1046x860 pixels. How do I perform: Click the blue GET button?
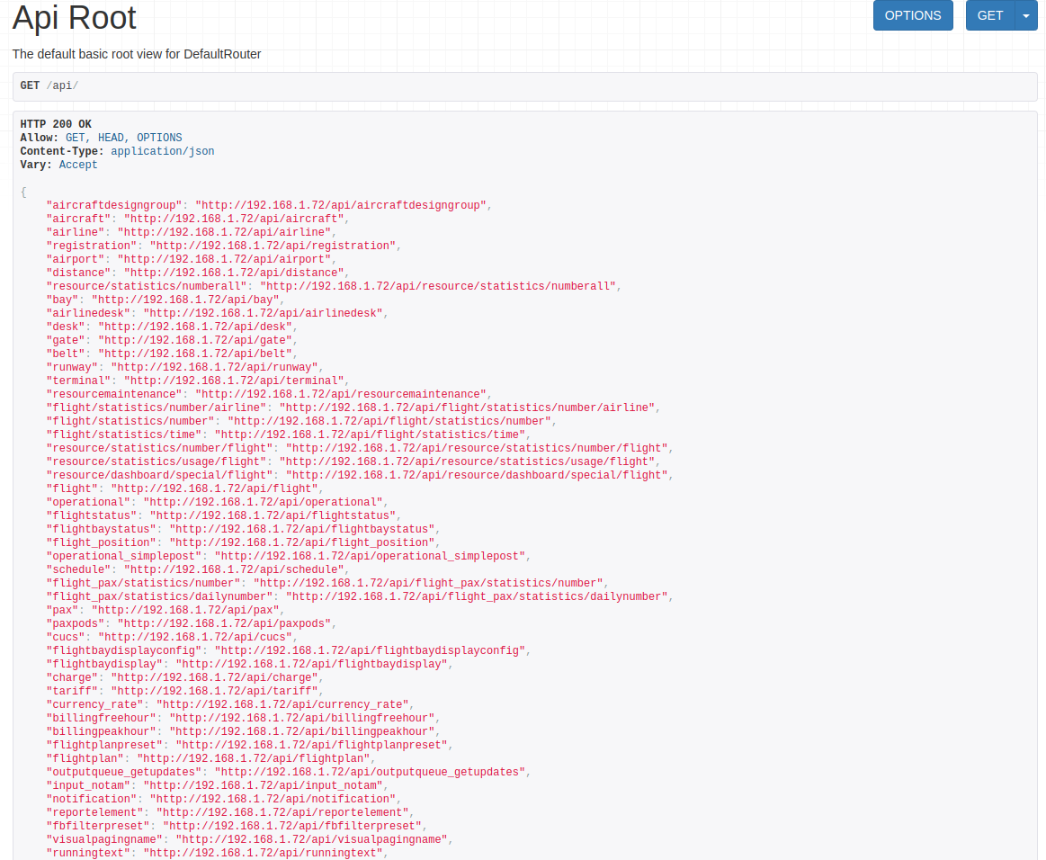(989, 15)
